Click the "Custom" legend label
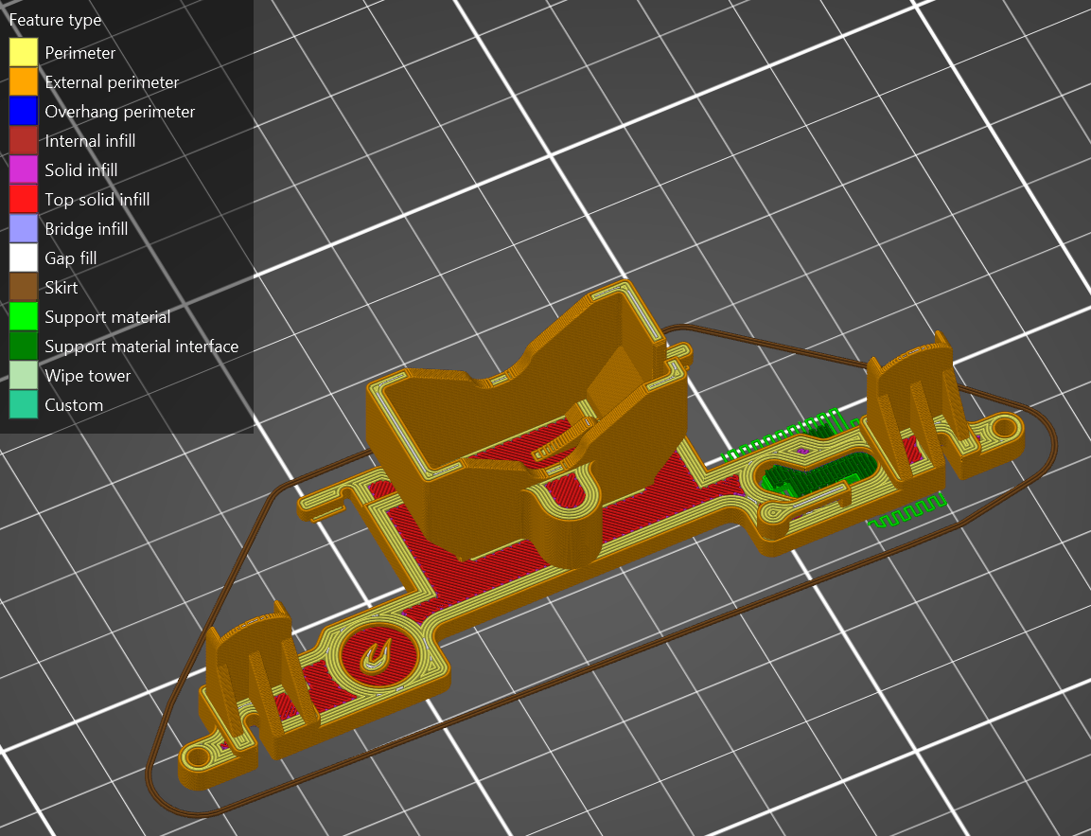This screenshot has width=1091, height=836. click(x=74, y=405)
